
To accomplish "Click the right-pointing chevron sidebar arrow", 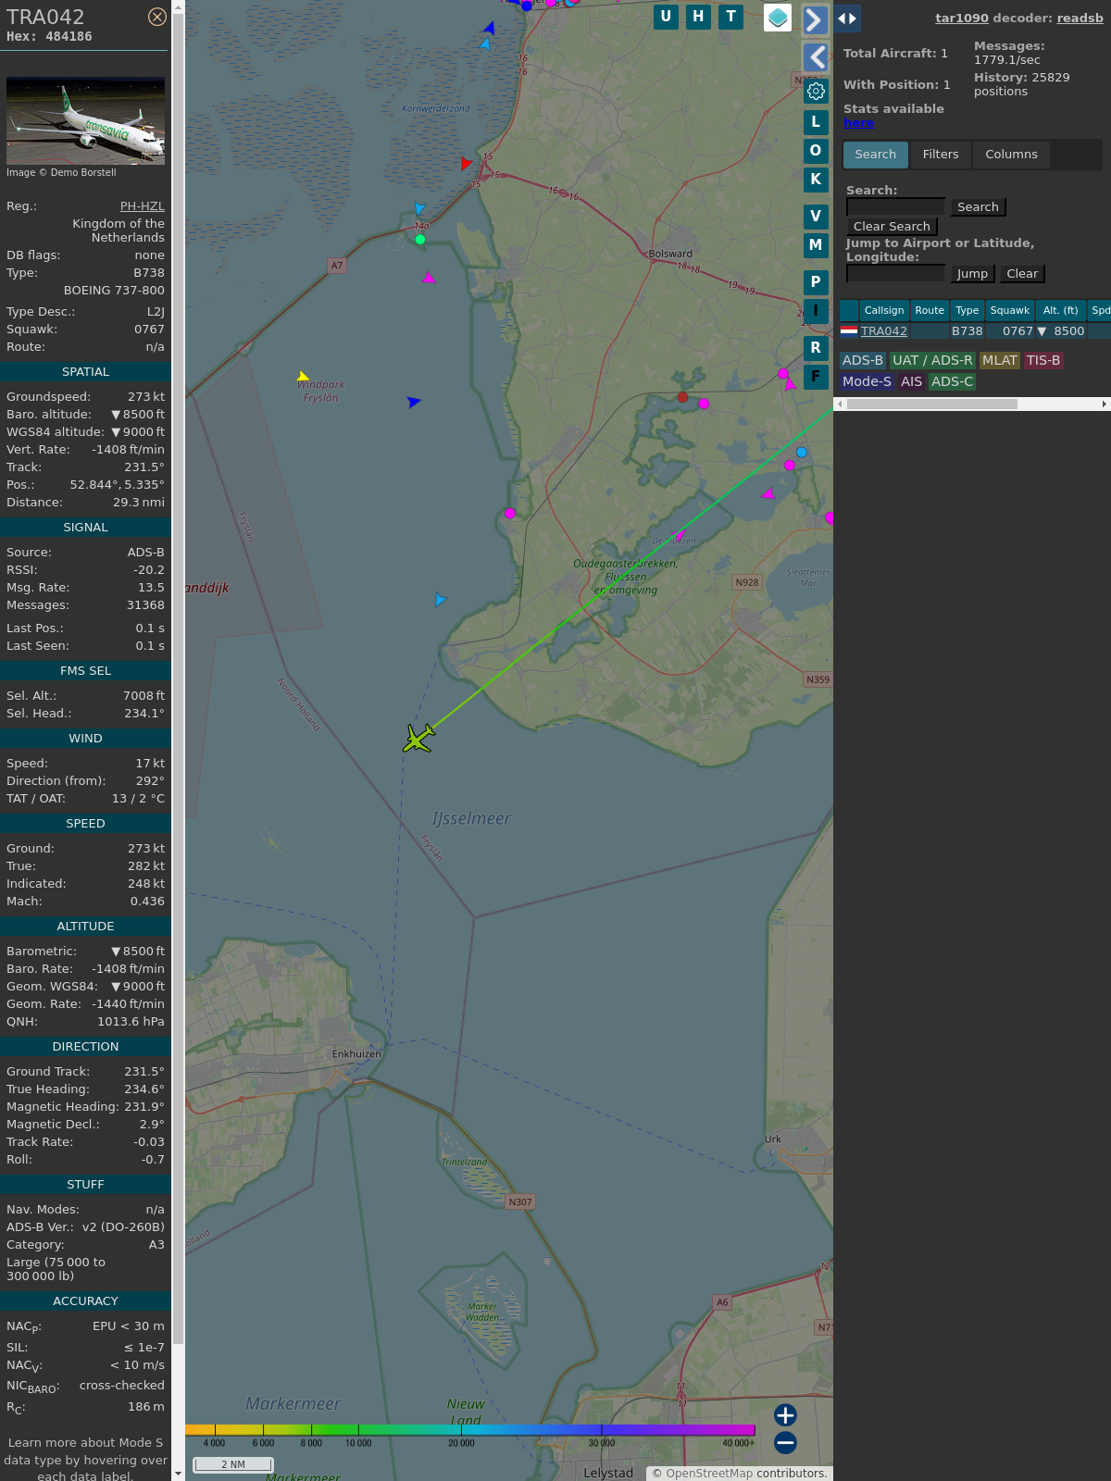I will point(815,19).
